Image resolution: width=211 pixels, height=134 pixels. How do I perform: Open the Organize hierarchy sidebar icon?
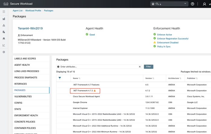pos(4,25)
